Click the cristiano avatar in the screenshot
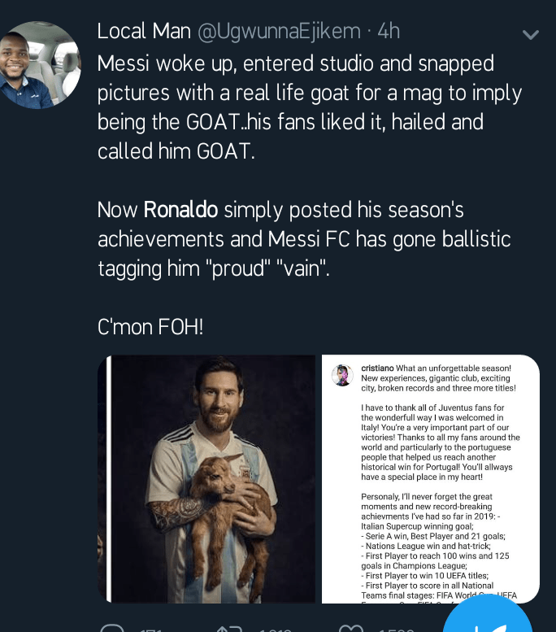The image size is (556, 632). pos(342,375)
